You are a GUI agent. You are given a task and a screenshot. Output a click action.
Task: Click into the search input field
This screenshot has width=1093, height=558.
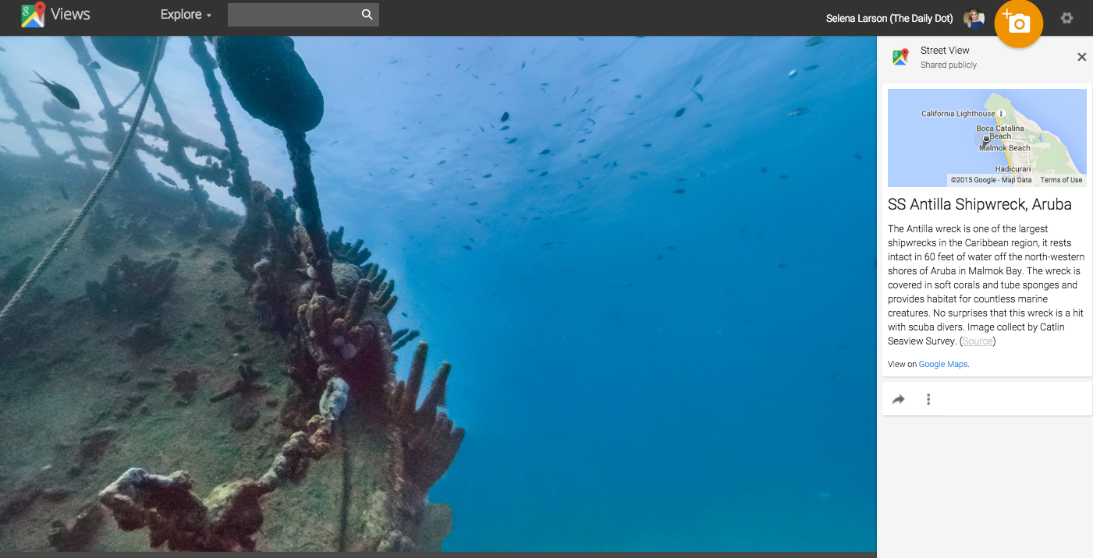(293, 15)
